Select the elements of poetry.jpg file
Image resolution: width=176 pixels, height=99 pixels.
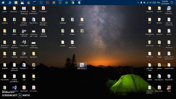24,10
